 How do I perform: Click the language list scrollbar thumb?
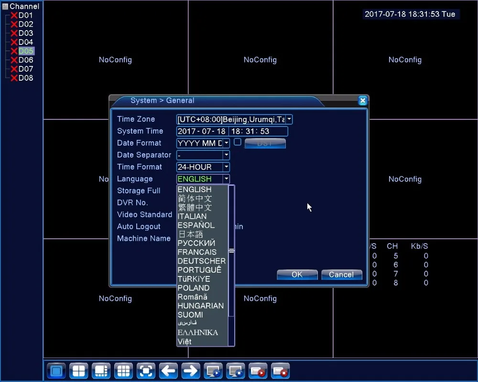pyautogui.click(x=231, y=251)
